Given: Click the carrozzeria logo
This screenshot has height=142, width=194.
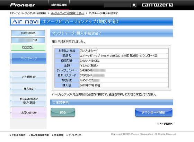Looking at the screenshot, I should [157, 5].
